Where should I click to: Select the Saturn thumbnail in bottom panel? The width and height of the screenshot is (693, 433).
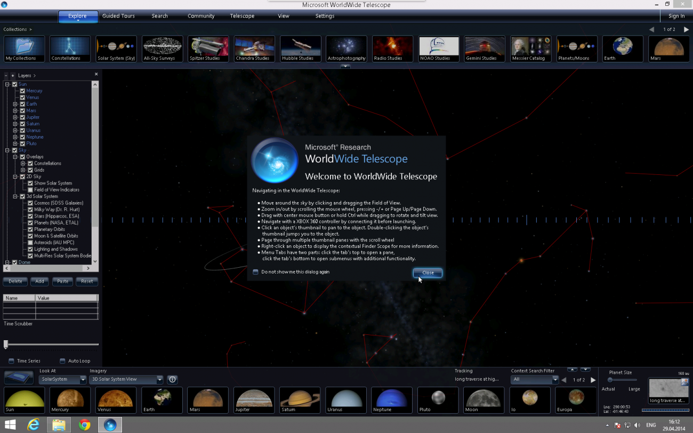tap(300, 400)
